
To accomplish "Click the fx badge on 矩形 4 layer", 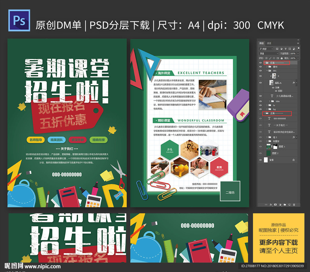I will tap(294, 83).
